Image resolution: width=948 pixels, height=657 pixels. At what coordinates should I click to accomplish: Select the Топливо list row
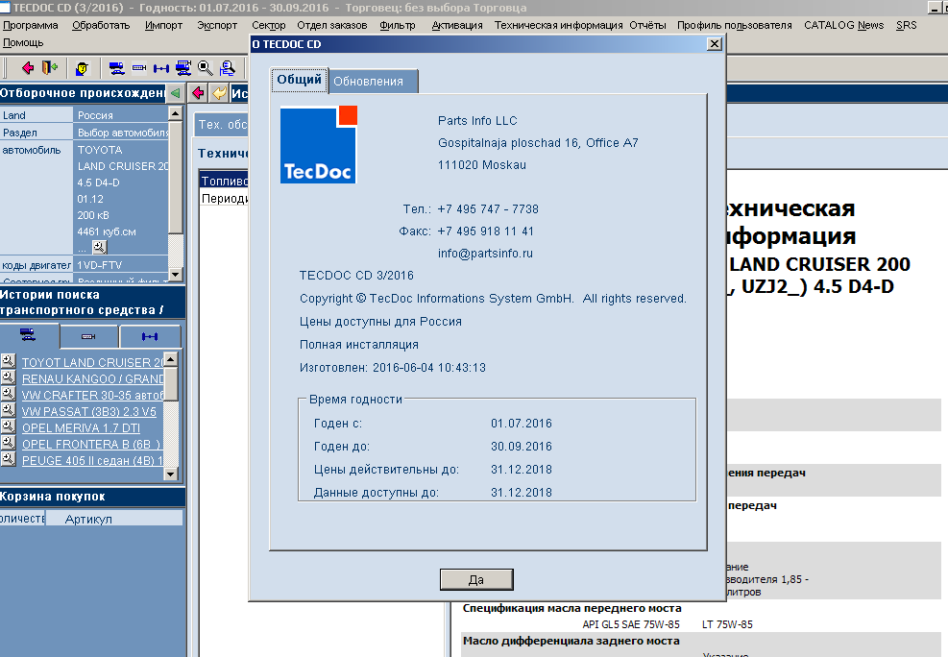[224, 182]
